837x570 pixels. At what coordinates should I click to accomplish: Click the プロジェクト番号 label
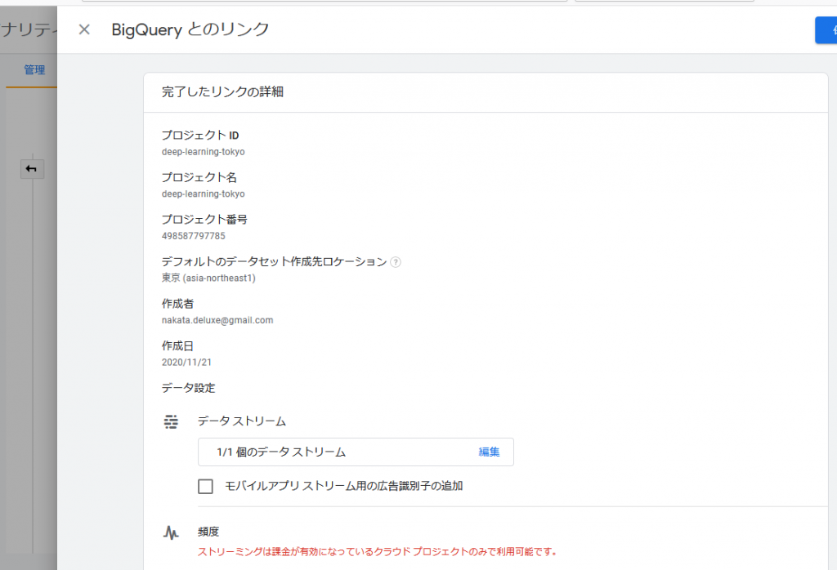204,220
